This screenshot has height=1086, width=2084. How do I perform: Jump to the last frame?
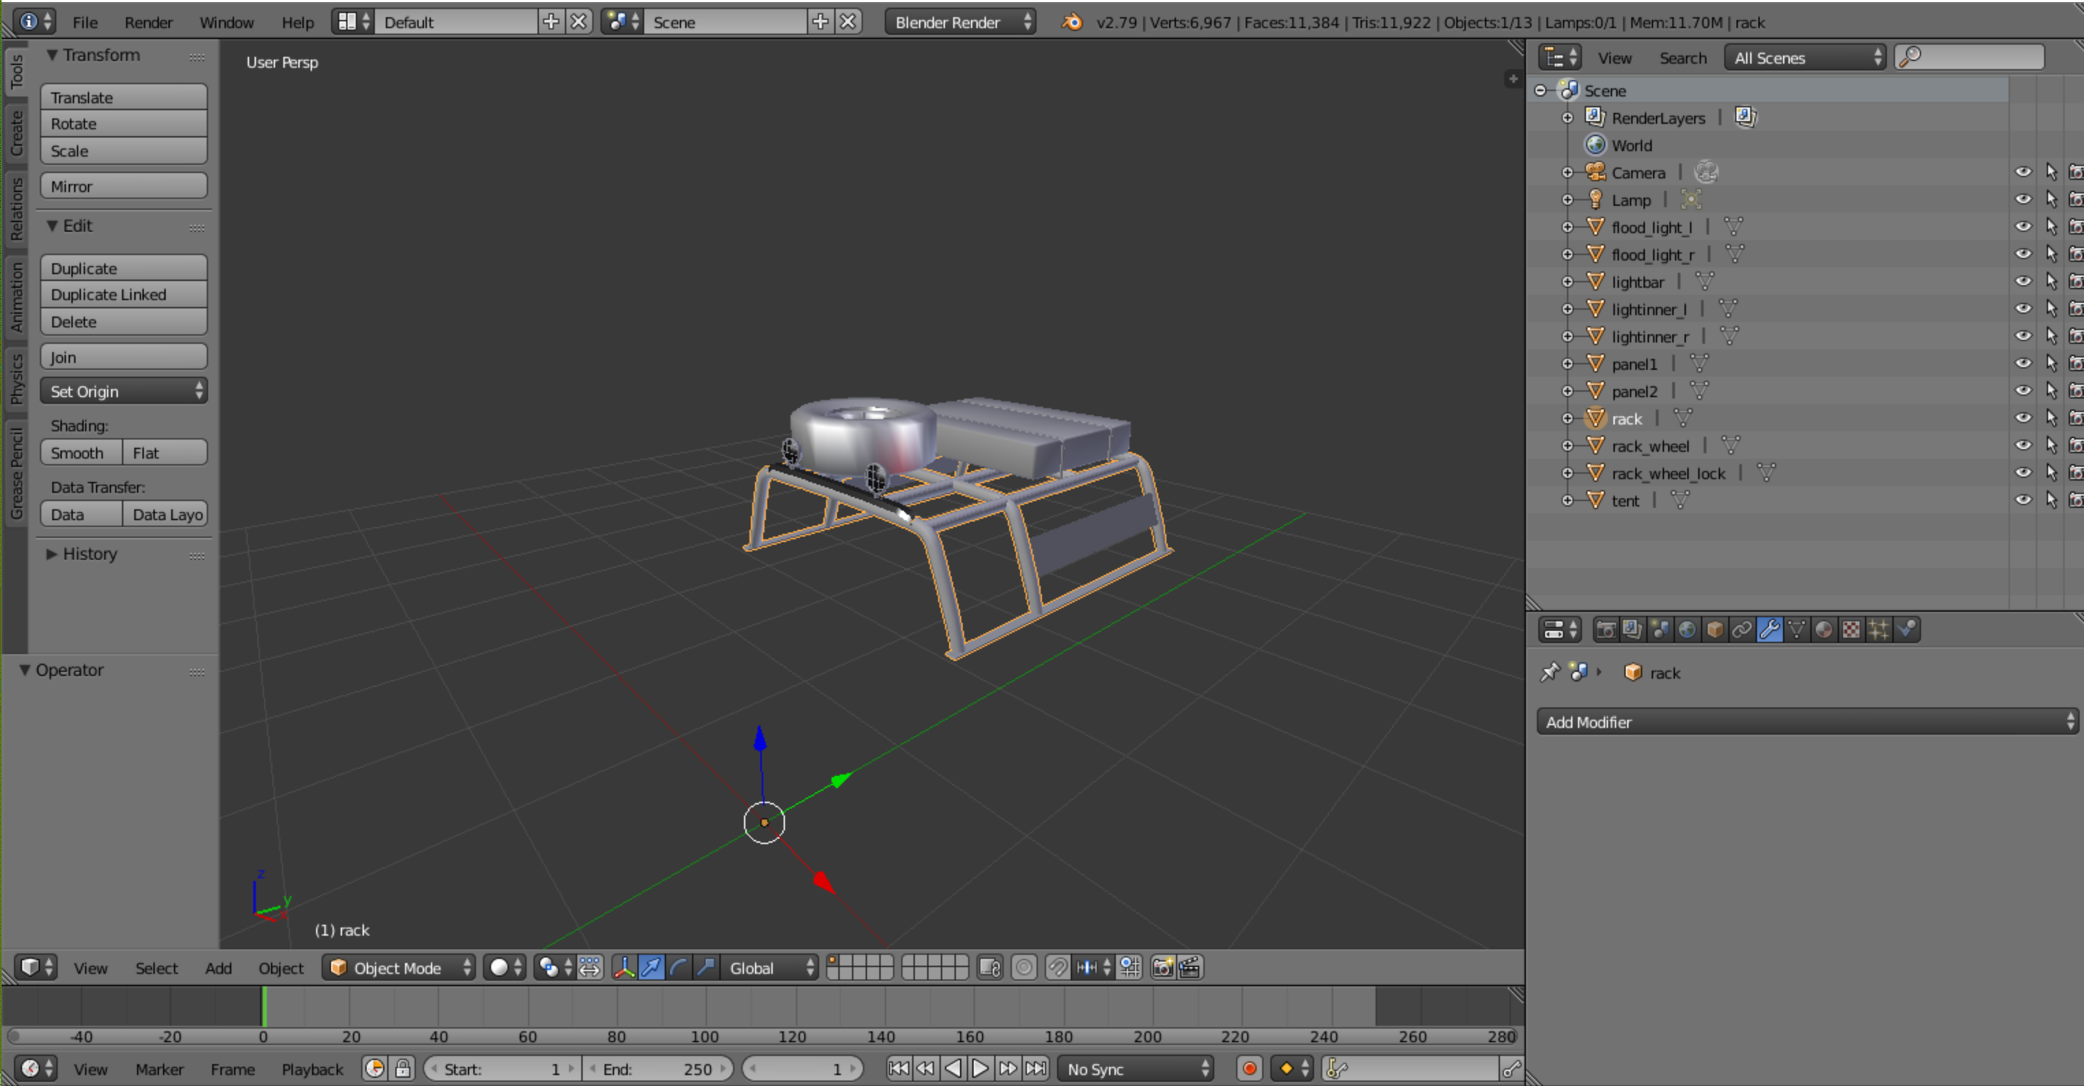coord(1036,1069)
